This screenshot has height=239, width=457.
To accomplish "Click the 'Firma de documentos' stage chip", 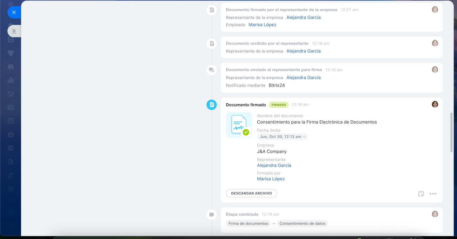I will [x=248, y=223].
